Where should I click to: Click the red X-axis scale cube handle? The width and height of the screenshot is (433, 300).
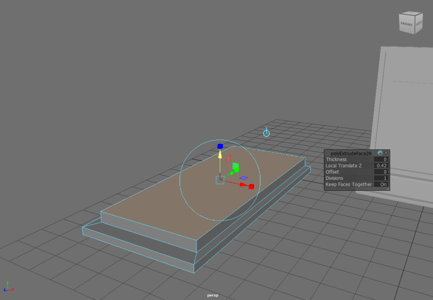click(251, 187)
